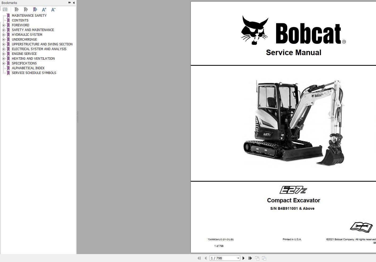This screenshot has width=376, height=262.
Task: Click the double-arrow panel expand icon
Action: coord(70,3)
